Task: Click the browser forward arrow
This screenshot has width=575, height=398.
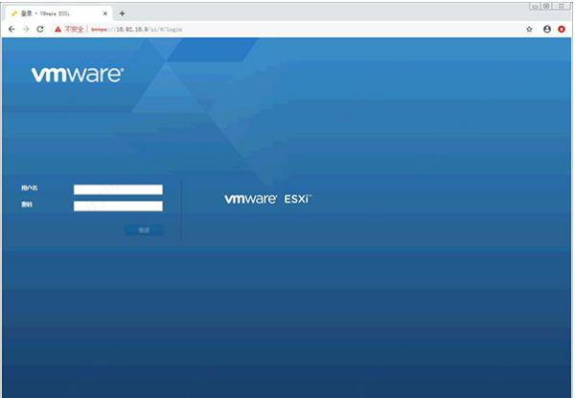Action: coord(25,30)
